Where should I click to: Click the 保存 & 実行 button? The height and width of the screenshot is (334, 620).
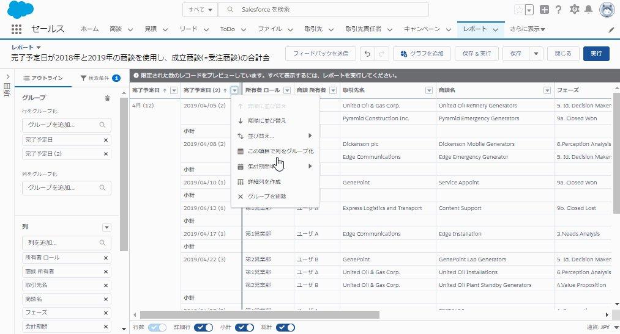point(476,54)
